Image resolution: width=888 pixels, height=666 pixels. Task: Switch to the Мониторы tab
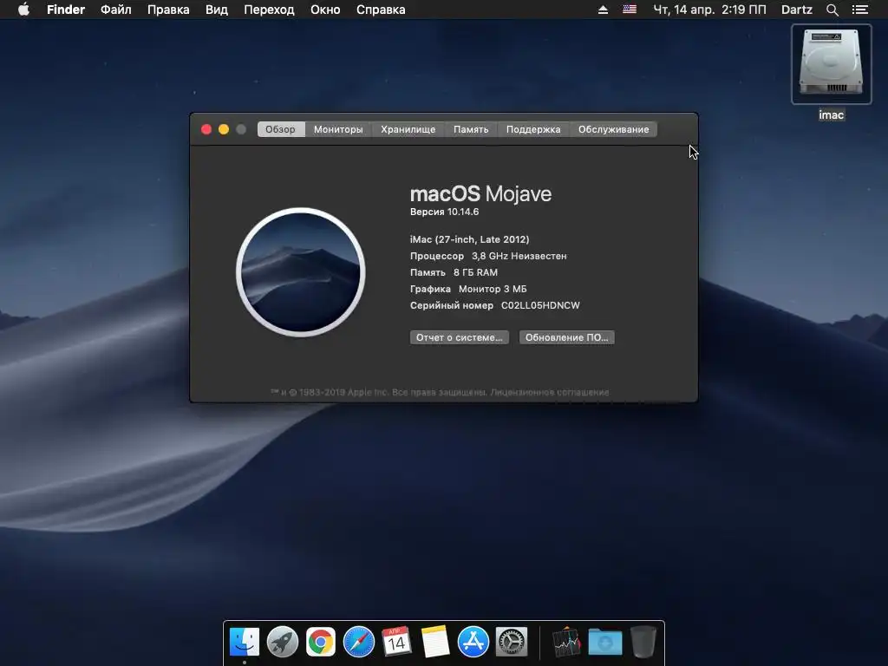click(338, 129)
